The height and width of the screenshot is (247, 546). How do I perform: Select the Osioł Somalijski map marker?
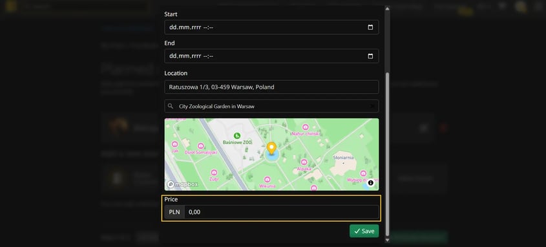point(200,146)
